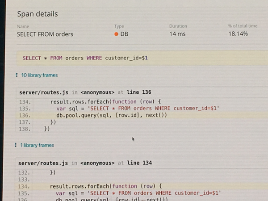Click the 18.14% of total time value
Image resolution: width=268 pixels, height=201 pixels.
point(238,33)
